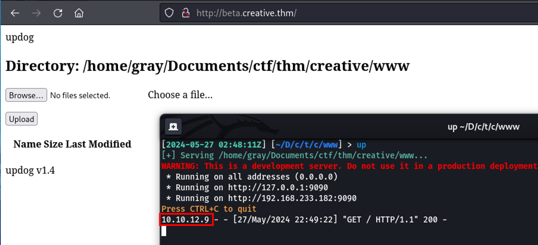538x245 pixels.
Task: Select the Directory path heading
Action: (207, 66)
